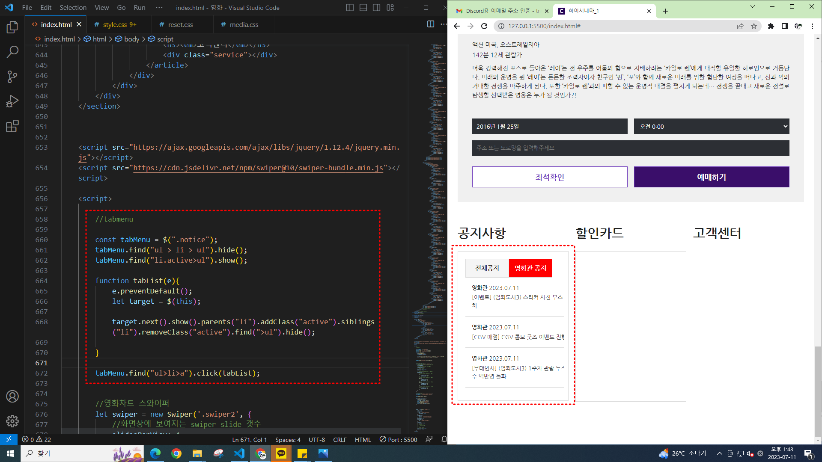Image resolution: width=822 pixels, height=462 pixels.
Task: Open the 오전 0:00 time dropdown
Action: click(x=711, y=127)
